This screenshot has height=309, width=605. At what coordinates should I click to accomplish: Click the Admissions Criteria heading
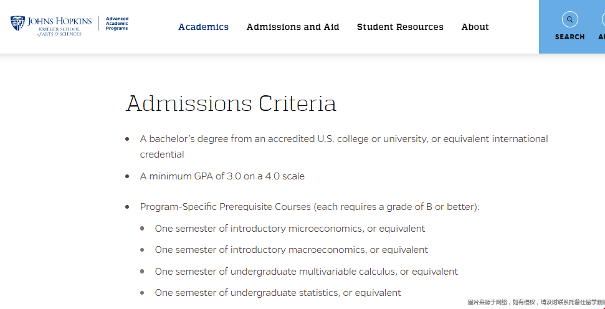tap(231, 103)
